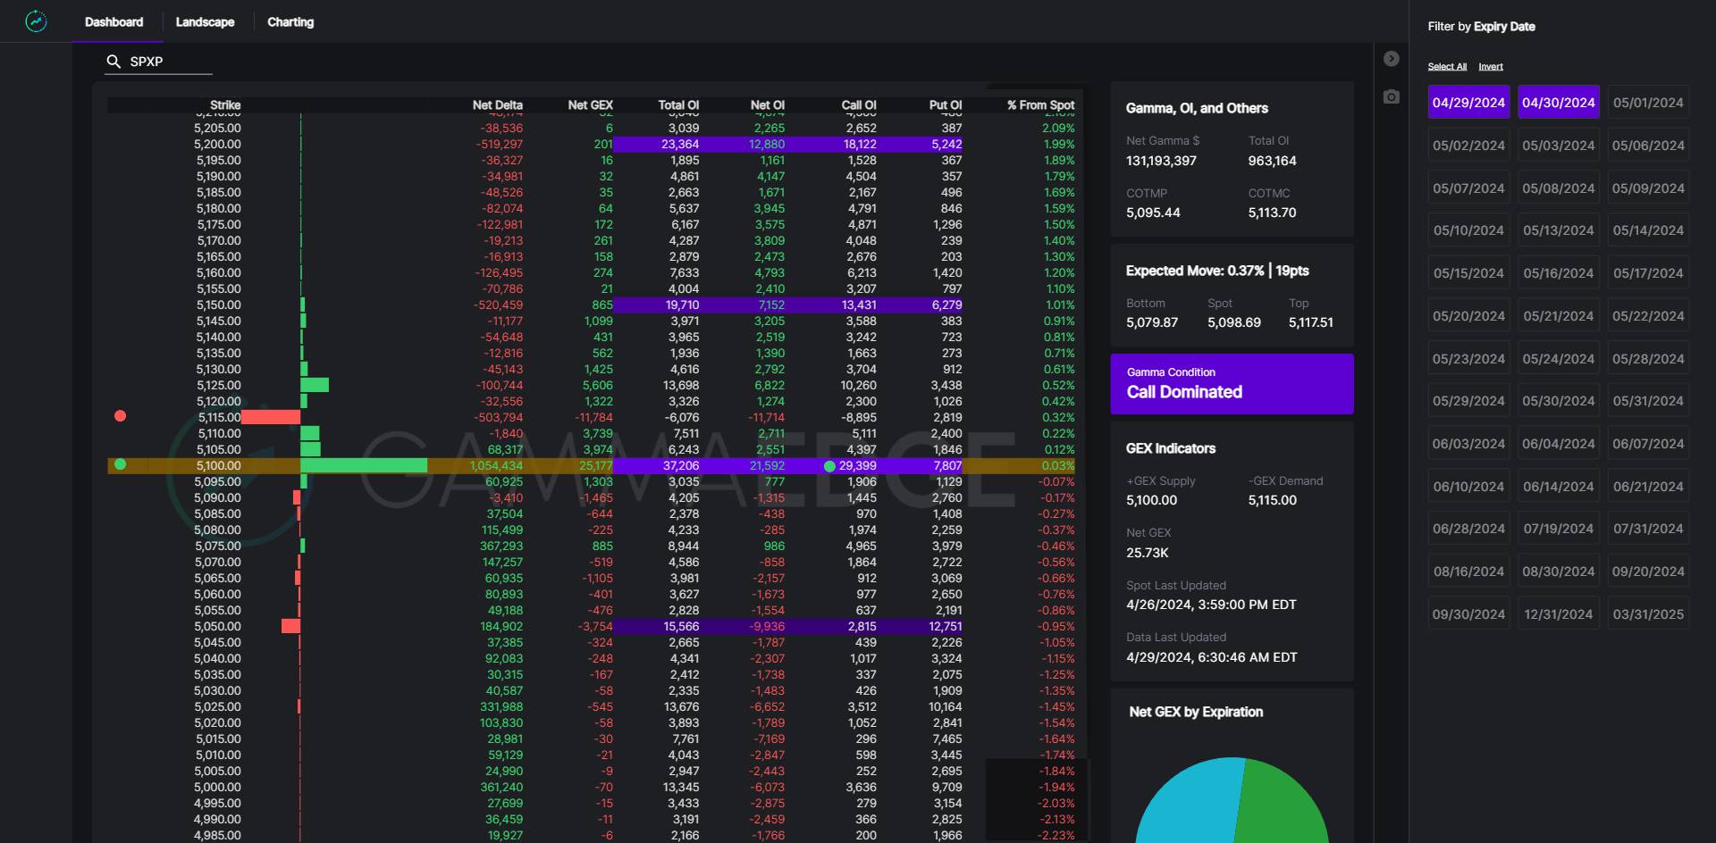Click the Select All link
1716x843 pixels.
click(x=1447, y=67)
